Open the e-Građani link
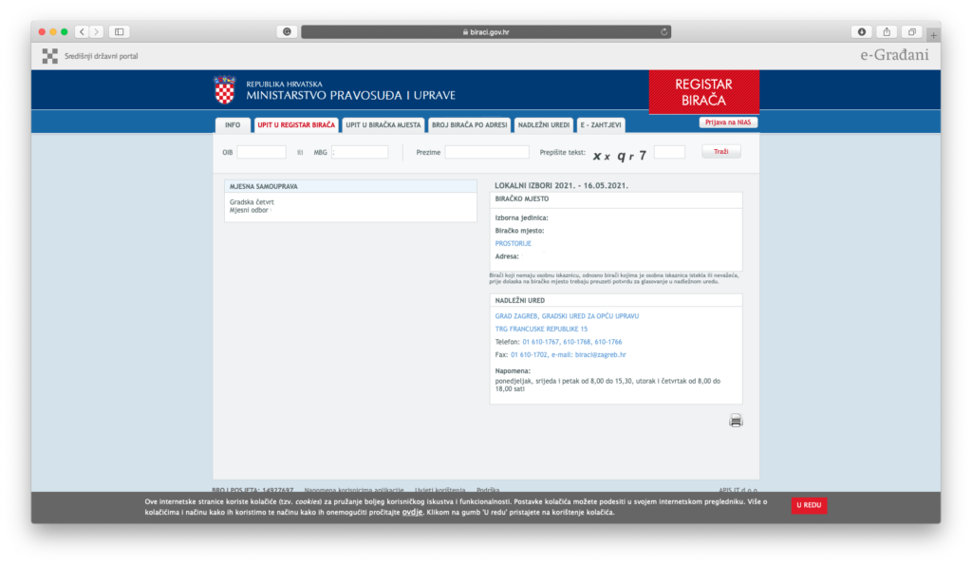 (894, 56)
